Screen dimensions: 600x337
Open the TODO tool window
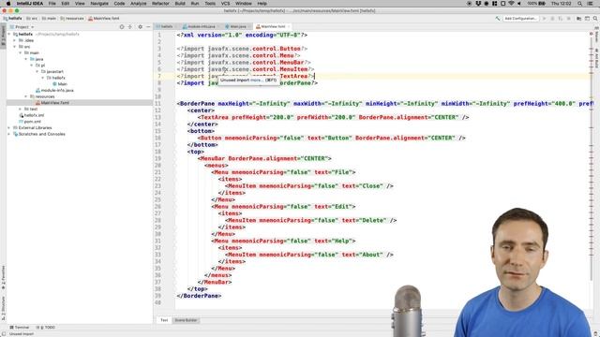(46, 328)
